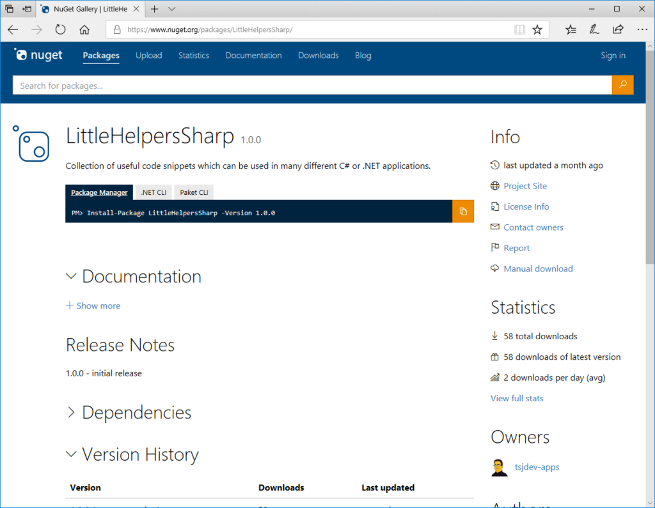The image size is (655, 508).
Task: Click tsjdev-apps owner avatar image
Action: (500, 467)
